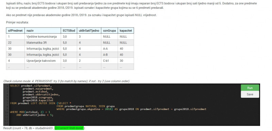
Task: Click the Correct! Well done! message
Action: coord(69,128)
